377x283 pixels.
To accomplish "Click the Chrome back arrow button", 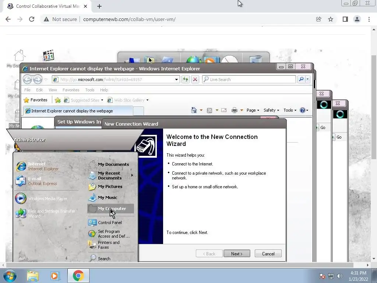I will [8, 19].
